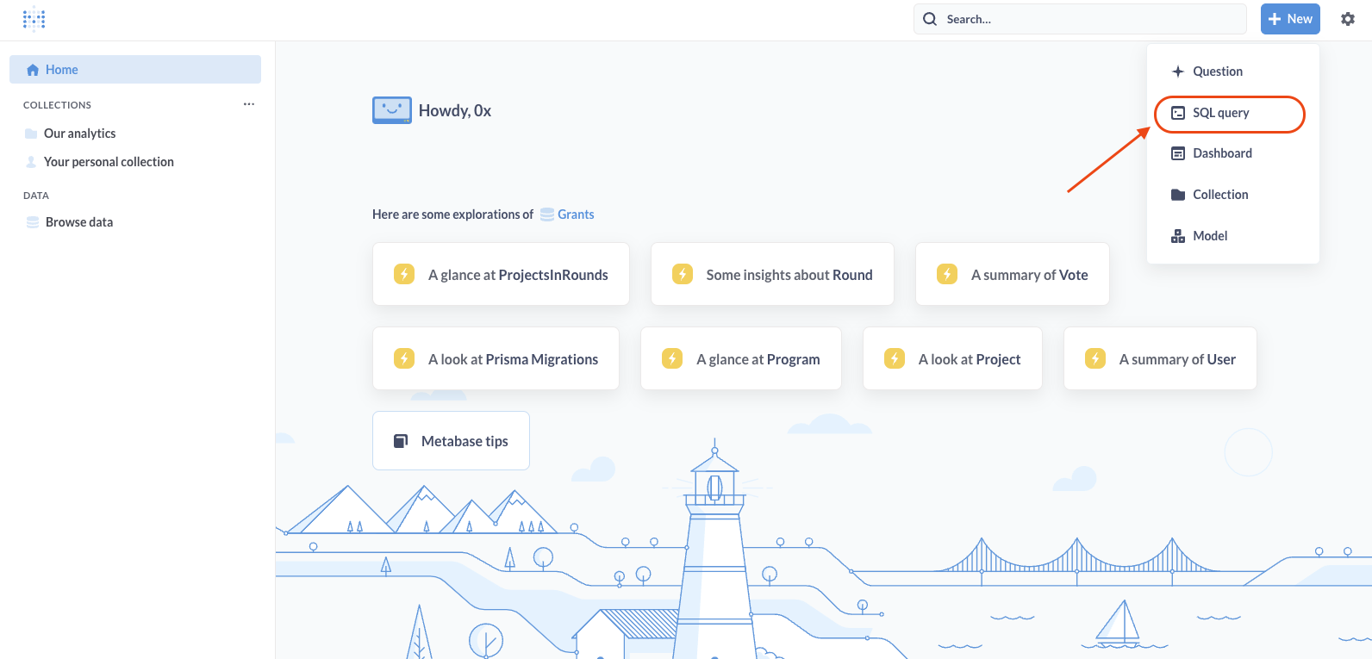The image size is (1372, 659).
Task: Click lightning icon on Project card
Action: click(x=895, y=358)
